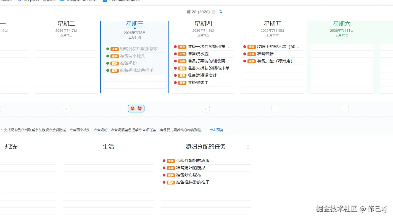Screen dimensions: 393x219
Task: Open completed task 奶粉到货后联系京东
Action: (x=140, y=49)
